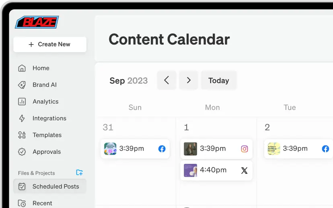Screen dimensions: 333x208
Task: Jump to Today in the calendar
Action: (218, 81)
